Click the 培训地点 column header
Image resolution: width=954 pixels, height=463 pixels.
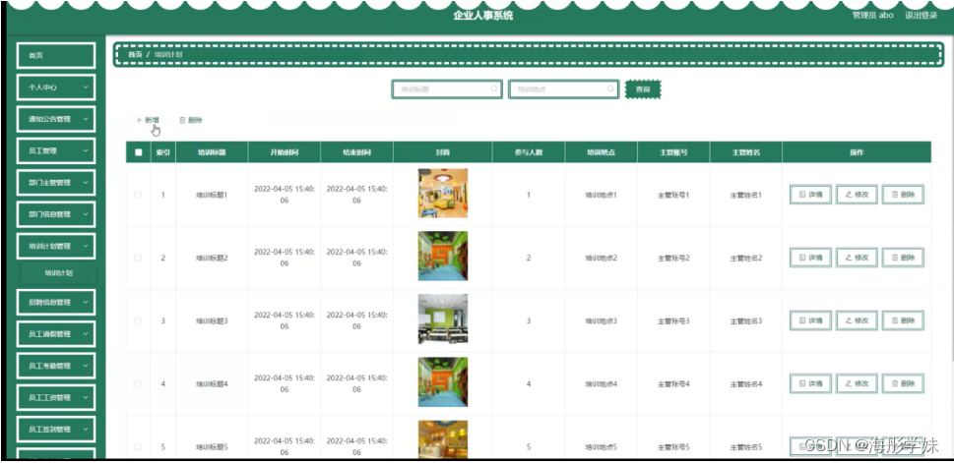pos(602,152)
